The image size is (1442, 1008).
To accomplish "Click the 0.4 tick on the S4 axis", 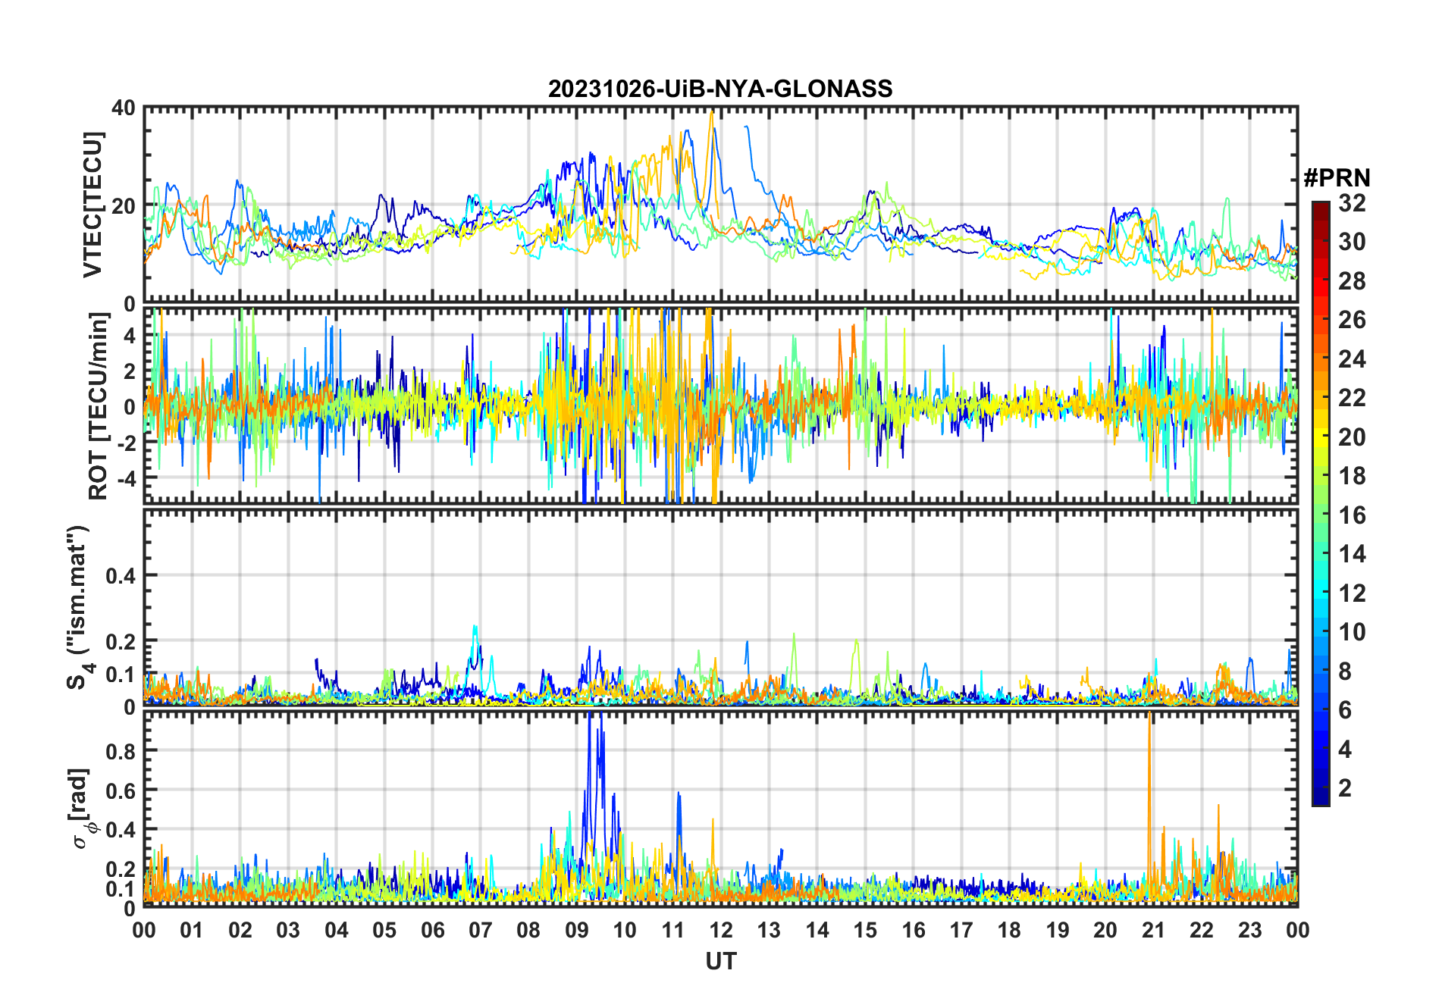I will tap(121, 576).
